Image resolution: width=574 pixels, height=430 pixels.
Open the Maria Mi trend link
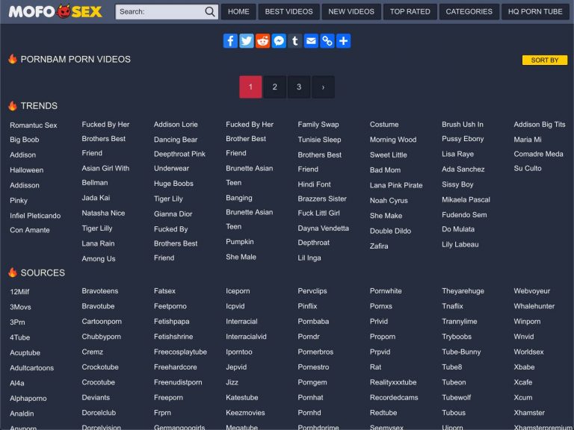pos(528,140)
